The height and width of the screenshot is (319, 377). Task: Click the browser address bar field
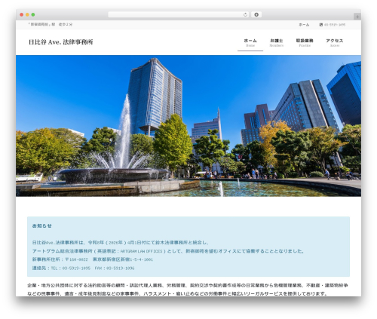click(179, 14)
